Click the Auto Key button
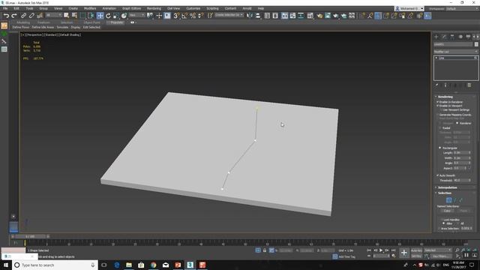This screenshot has width=480, height=270. (416, 250)
